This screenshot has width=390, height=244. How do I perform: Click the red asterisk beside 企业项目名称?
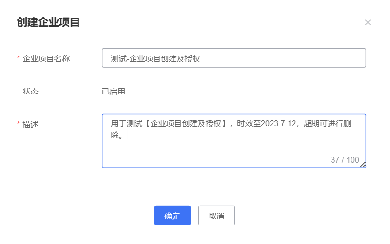(19, 58)
